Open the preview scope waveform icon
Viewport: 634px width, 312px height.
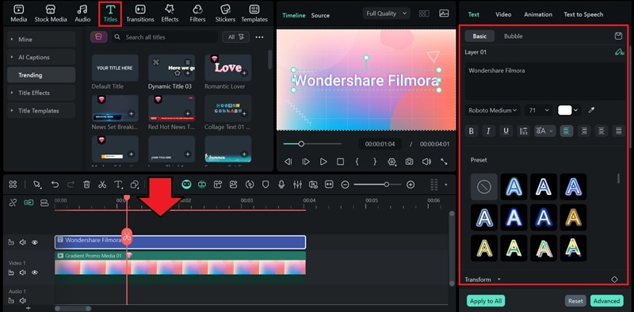(x=444, y=13)
